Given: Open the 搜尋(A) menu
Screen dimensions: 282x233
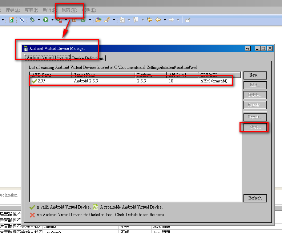Looking at the screenshot, I should [x=13, y=10].
